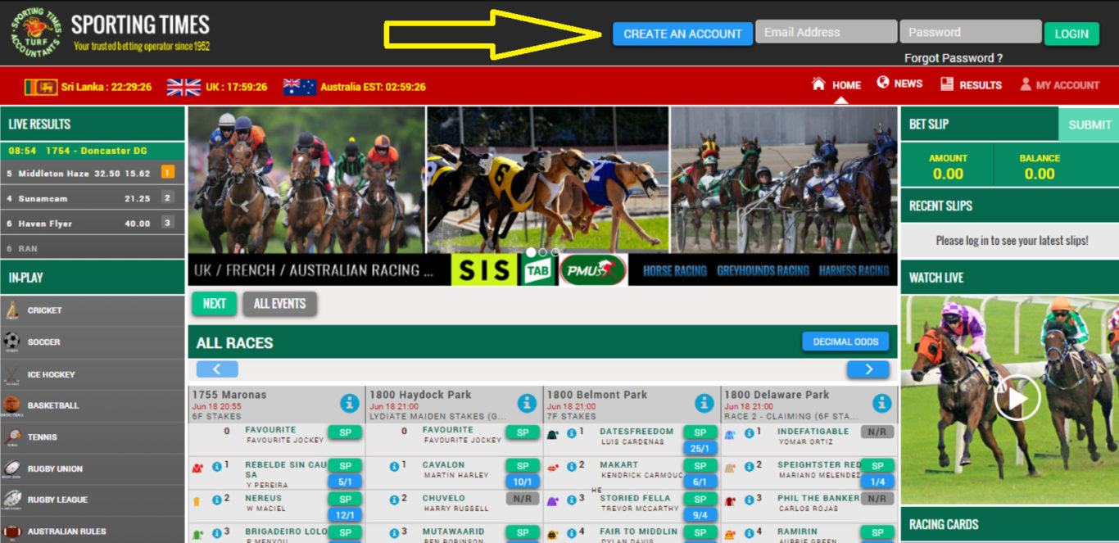Select second banner carousel dot
Image resolution: width=1119 pixels, height=543 pixels.
point(543,252)
